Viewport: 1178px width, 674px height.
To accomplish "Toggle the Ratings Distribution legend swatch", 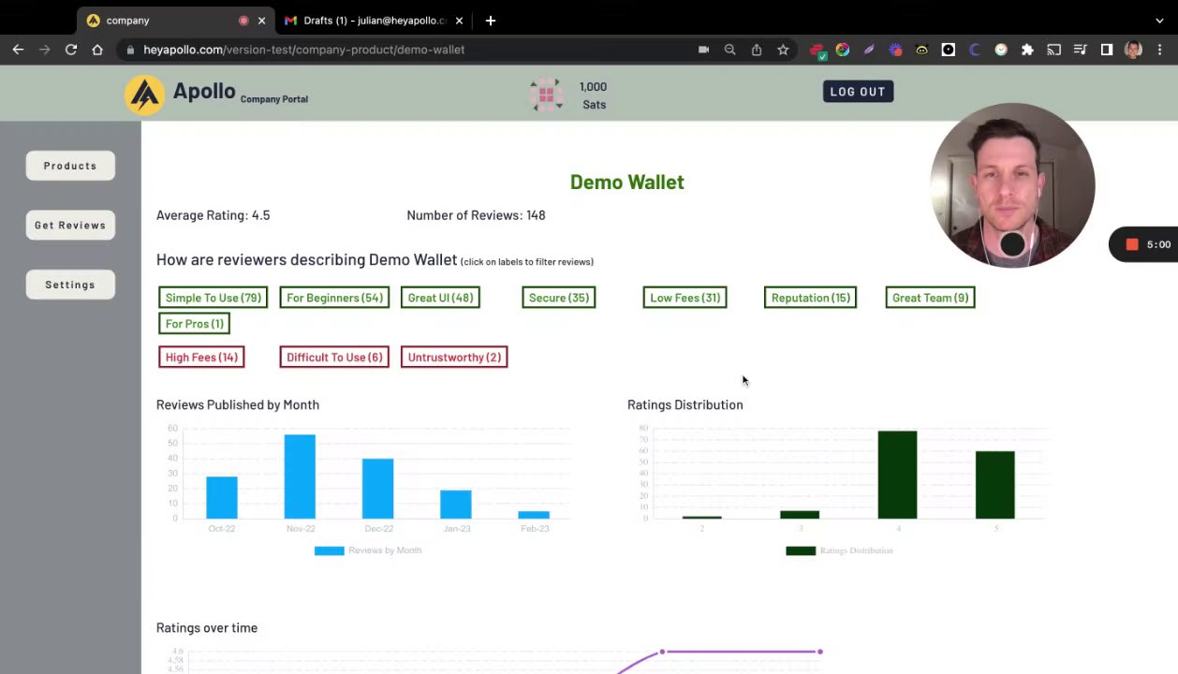I will (801, 550).
